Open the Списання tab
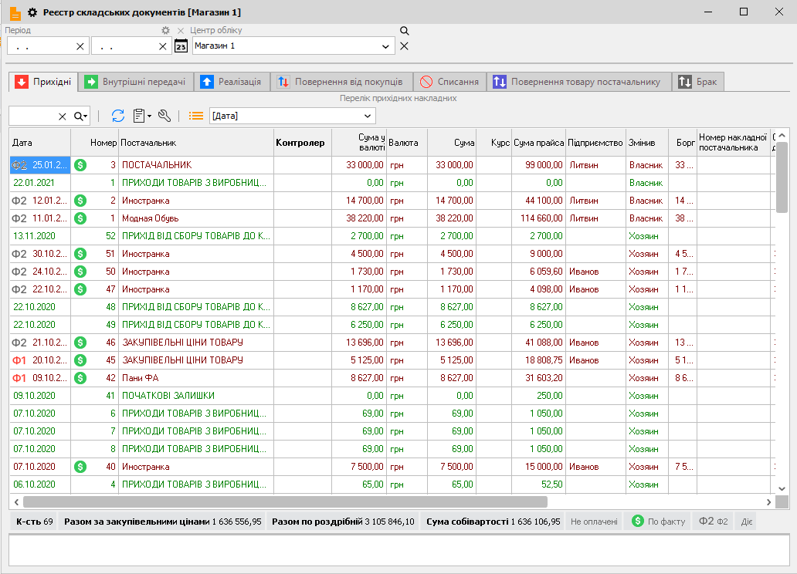This screenshot has width=797, height=574. tap(449, 82)
